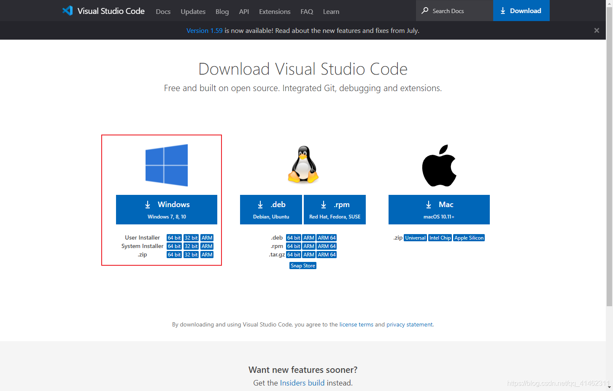Open the Docs menu item
The height and width of the screenshot is (391, 613).
(163, 11)
